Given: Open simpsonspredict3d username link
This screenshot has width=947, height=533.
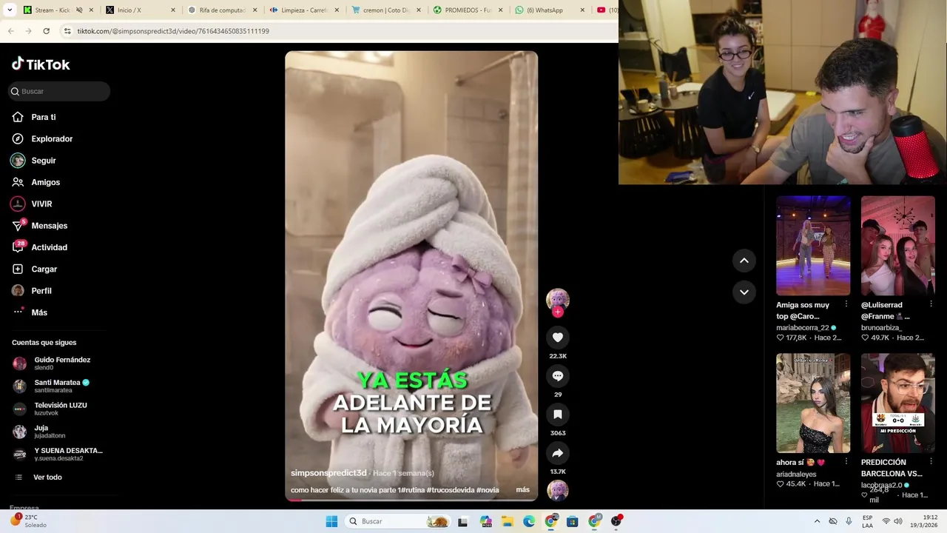Looking at the screenshot, I should [x=328, y=473].
